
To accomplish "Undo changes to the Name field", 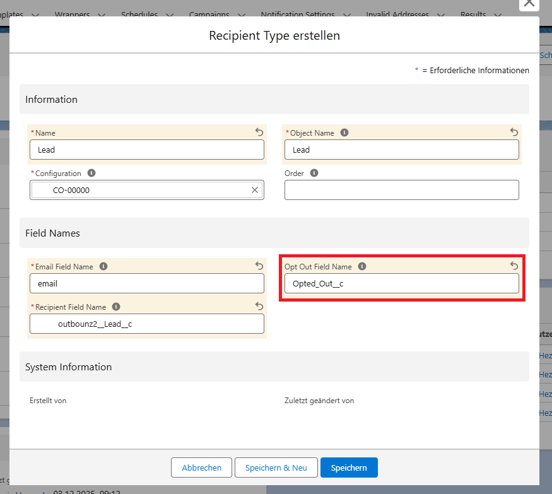I will tap(259, 132).
